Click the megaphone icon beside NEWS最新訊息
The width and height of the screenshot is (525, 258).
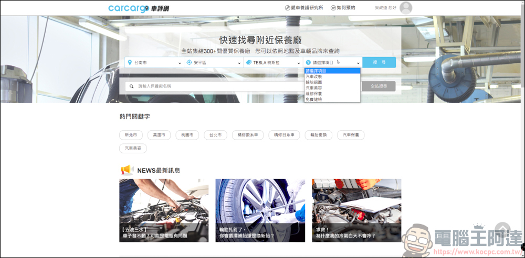(127, 170)
